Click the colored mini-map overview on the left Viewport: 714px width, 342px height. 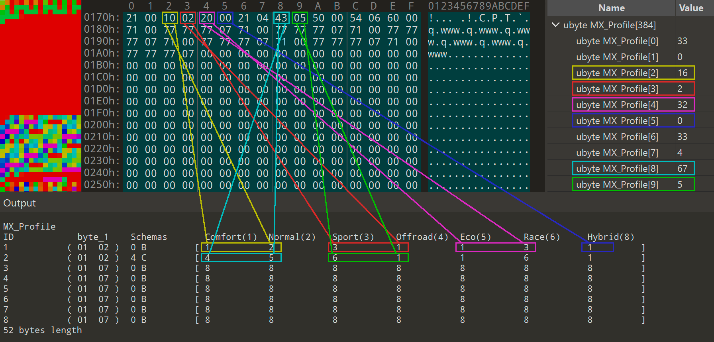click(41, 96)
